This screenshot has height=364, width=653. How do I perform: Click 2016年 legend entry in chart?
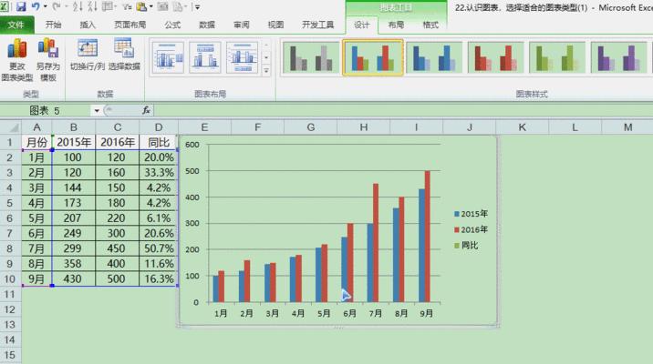coord(471,229)
